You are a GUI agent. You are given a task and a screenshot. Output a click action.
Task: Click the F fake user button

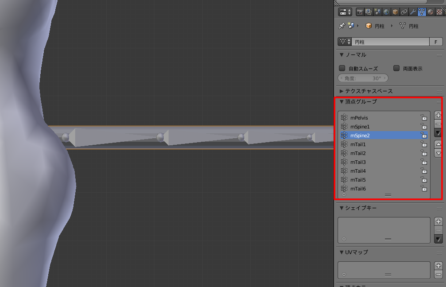tap(436, 42)
